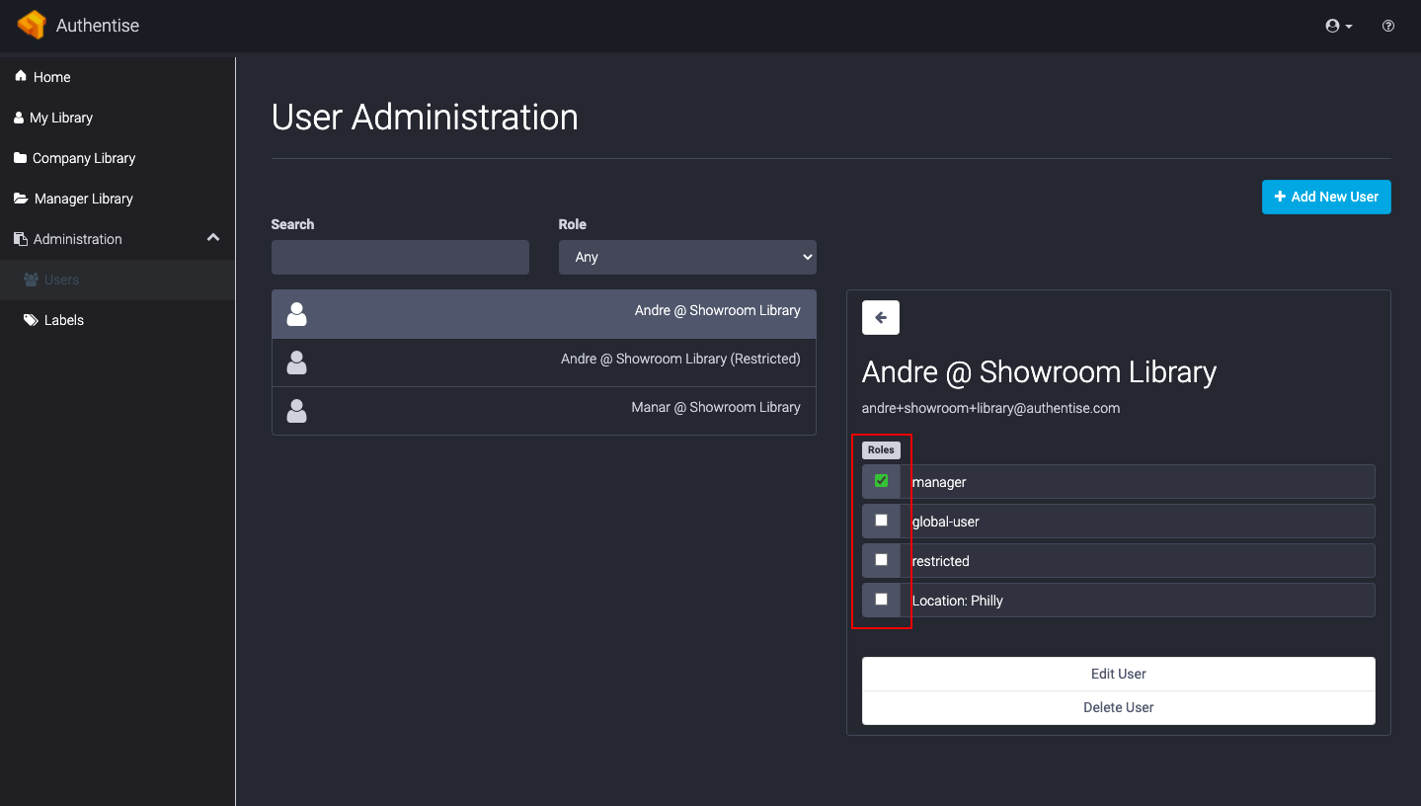
Task: Uncheck the manager role checkbox
Action: [x=881, y=481]
